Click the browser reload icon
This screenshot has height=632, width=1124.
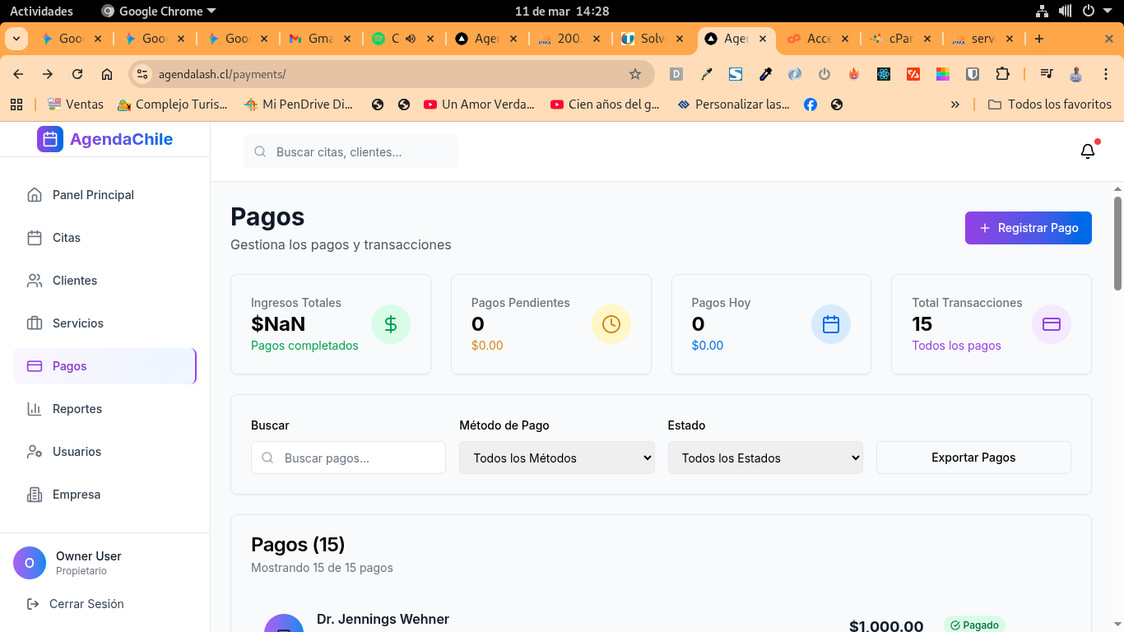click(x=77, y=74)
